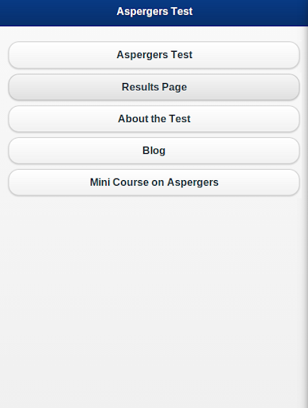Open Mini Course on Aspergers
Image resolution: width=308 pixels, height=408 pixels.
(x=154, y=182)
